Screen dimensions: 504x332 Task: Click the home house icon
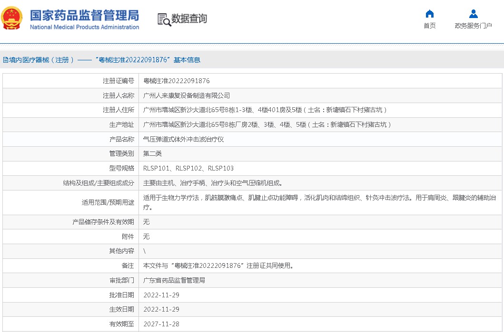pos(429,13)
